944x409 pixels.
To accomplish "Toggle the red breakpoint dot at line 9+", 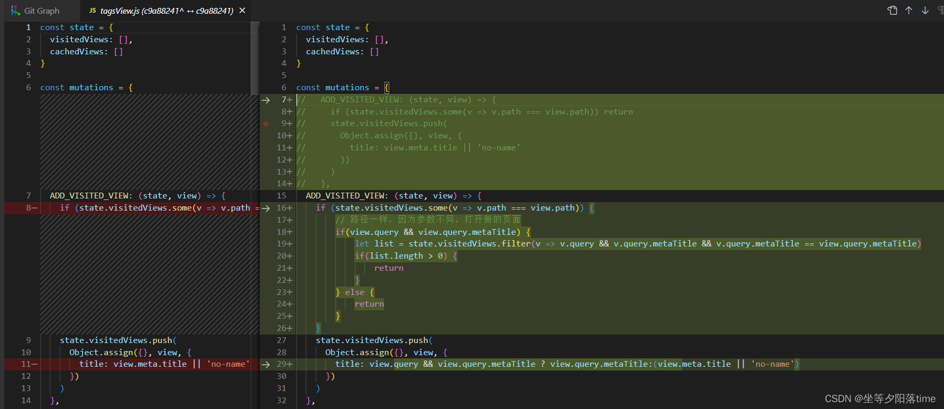I will (265, 123).
